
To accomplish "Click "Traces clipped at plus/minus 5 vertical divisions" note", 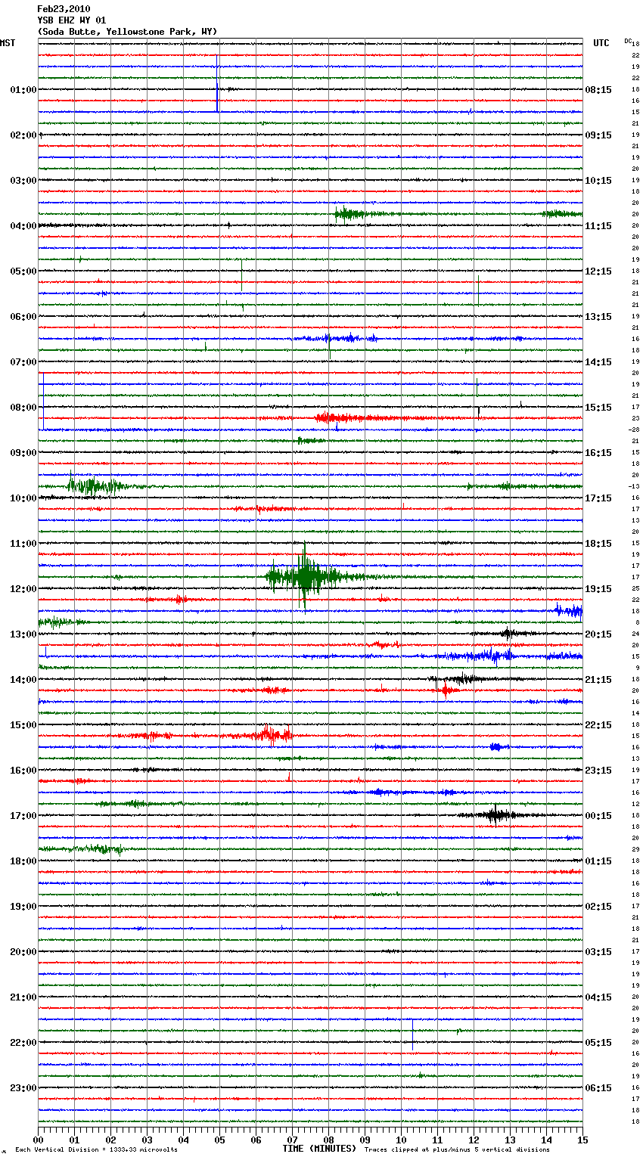I will pos(457,1150).
